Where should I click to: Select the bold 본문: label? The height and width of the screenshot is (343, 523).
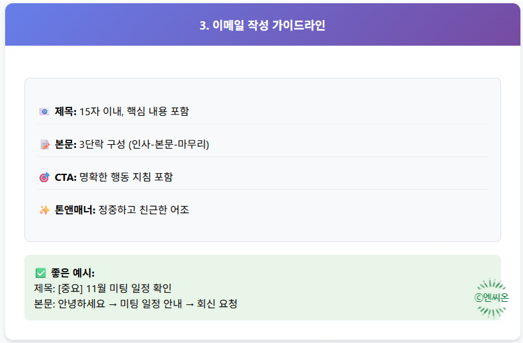click(x=66, y=145)
